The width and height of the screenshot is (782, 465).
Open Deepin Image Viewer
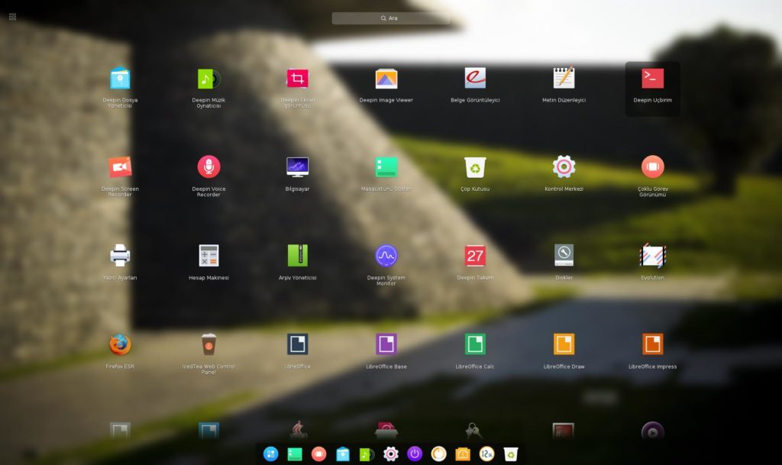(x=386, y=79)
